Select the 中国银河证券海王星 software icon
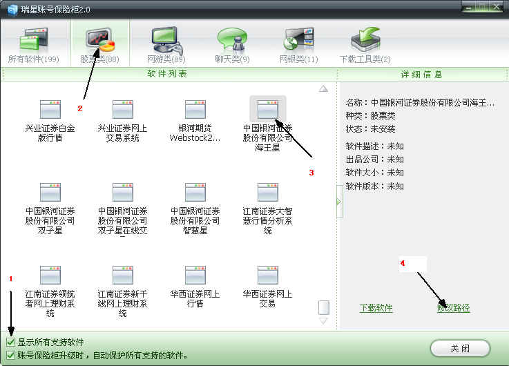The height and width of the screenshot is (366, 509). tap(268, 109)
